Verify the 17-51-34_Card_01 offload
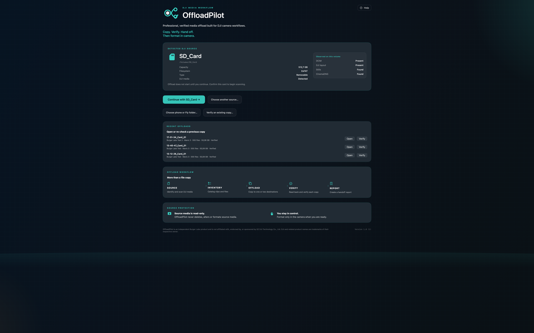 click(362, 139)
